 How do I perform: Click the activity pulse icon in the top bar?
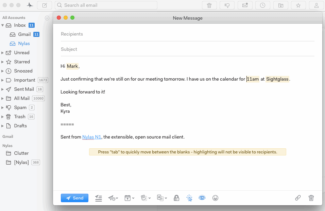coord(30,5)
